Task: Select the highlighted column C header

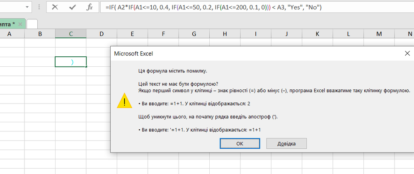Action: pos(71,34)
